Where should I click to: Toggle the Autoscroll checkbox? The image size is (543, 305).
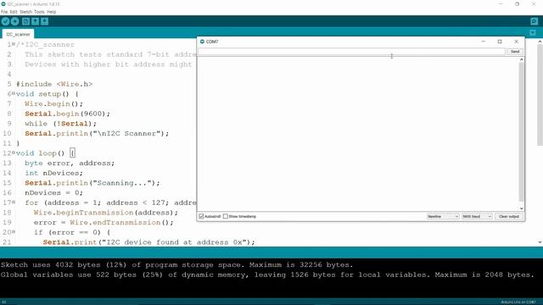coord(201,217)
